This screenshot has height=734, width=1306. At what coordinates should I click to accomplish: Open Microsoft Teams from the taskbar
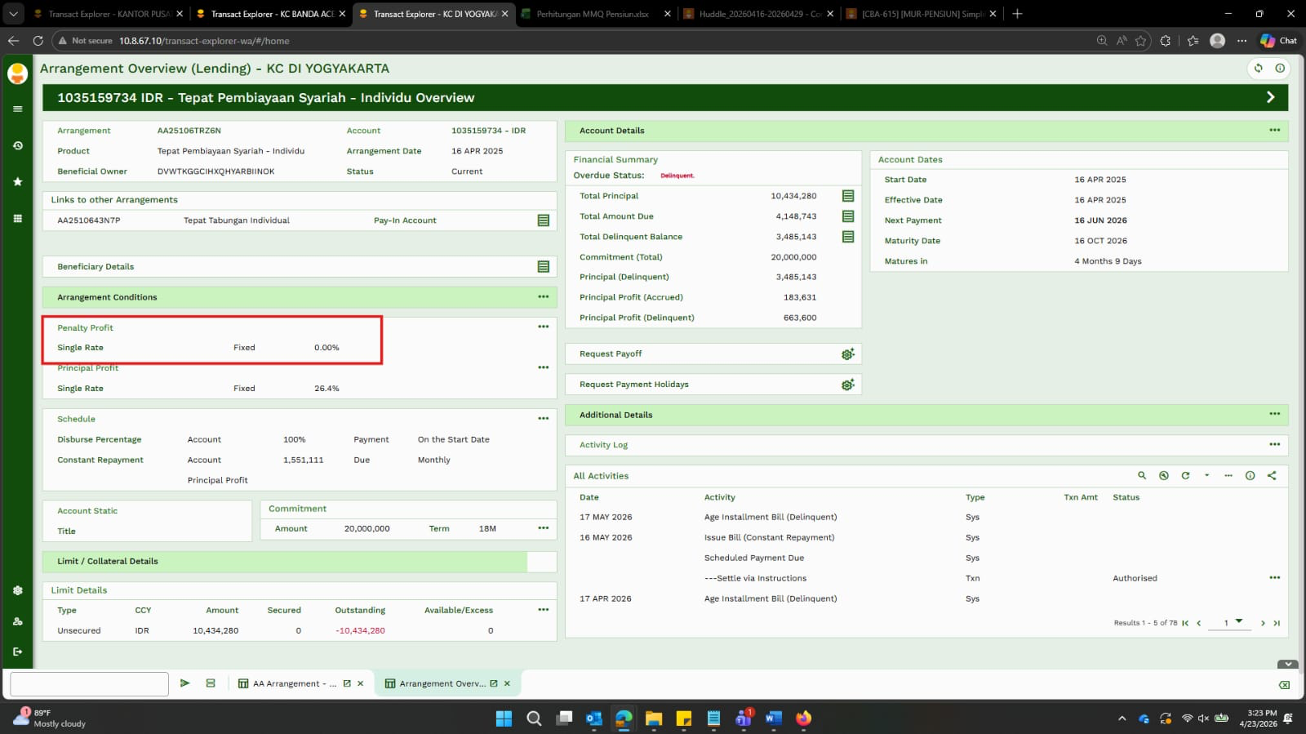(x=744, y=718)
